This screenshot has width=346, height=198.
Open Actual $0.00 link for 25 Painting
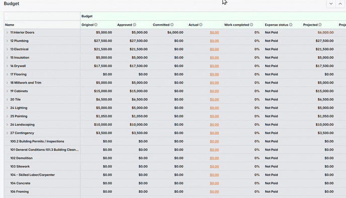[x=214, y=116]
